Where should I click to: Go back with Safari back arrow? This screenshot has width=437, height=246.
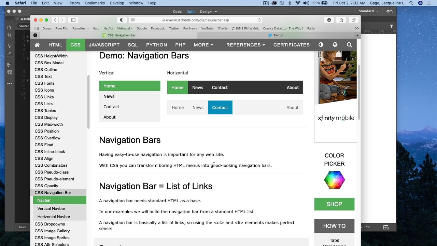tap(55, 20)
